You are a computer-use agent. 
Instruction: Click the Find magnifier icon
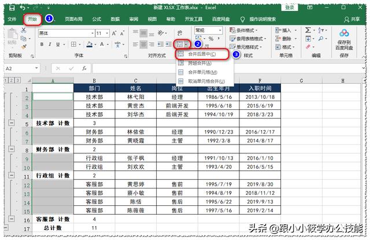(x=321, y=39)
